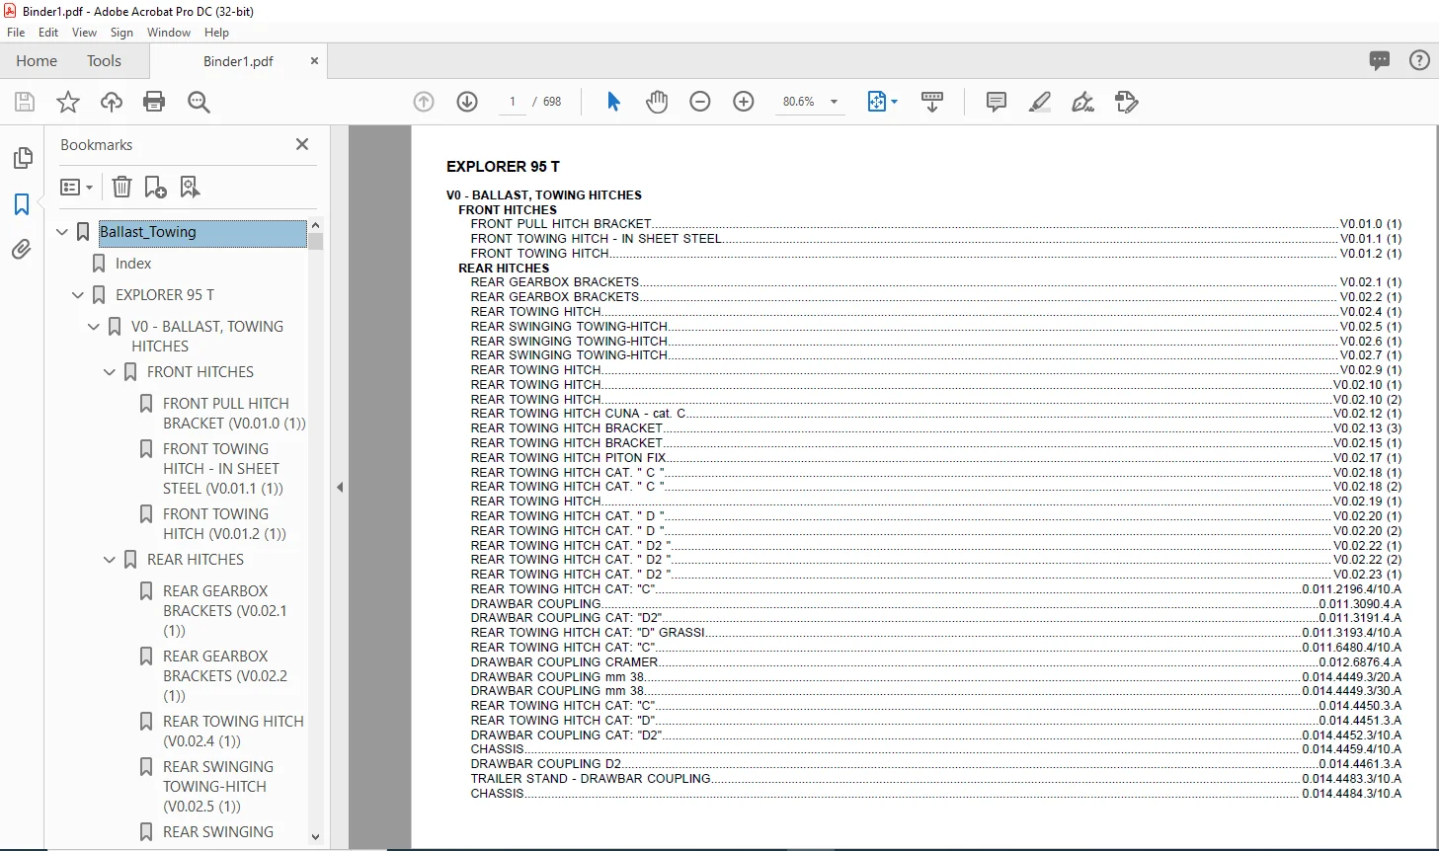Click the scrolling mode keyboard icon
Viewport: 1439px width, 851px height.
pyautogui.click(x=931, y=102)
